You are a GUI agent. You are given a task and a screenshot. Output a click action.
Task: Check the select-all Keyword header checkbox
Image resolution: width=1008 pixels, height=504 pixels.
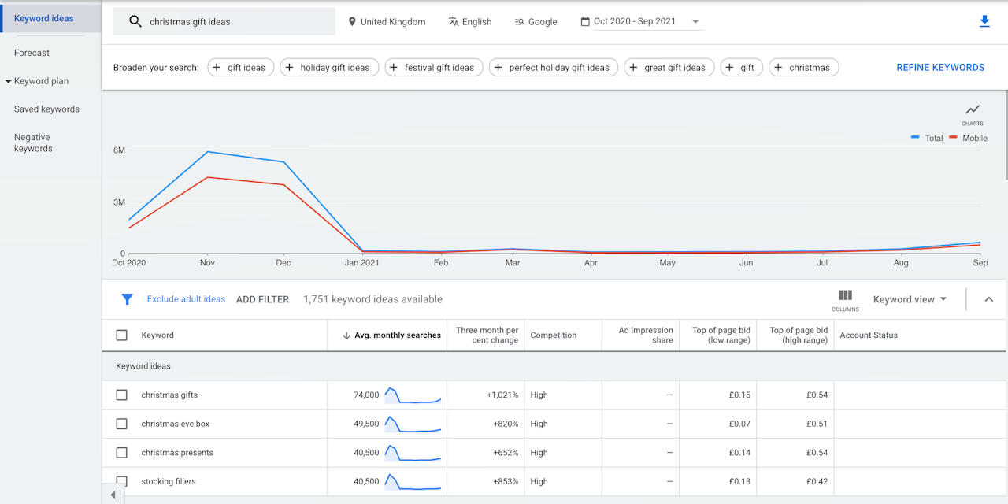[122, 335]
